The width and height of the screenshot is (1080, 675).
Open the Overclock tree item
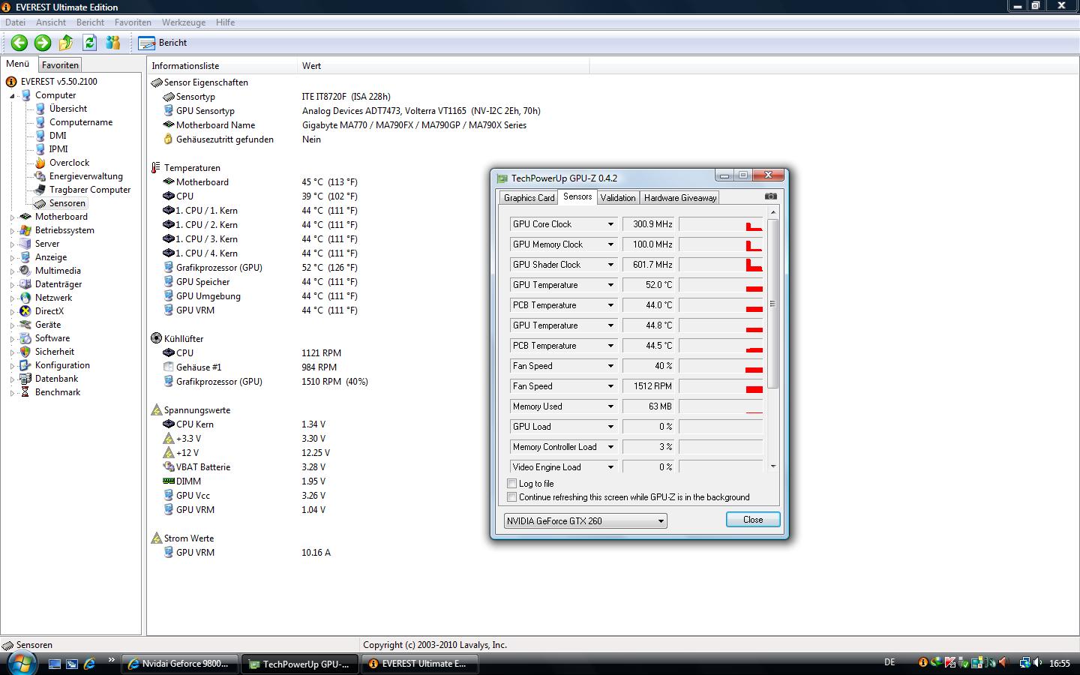coord(69,163)
